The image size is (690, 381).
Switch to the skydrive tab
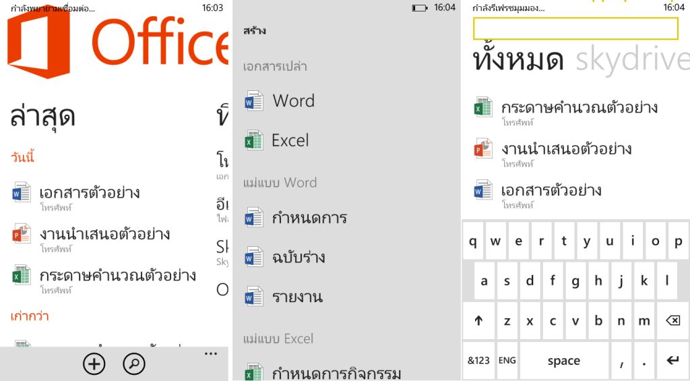pyautogui.click(x=633, y=59)
